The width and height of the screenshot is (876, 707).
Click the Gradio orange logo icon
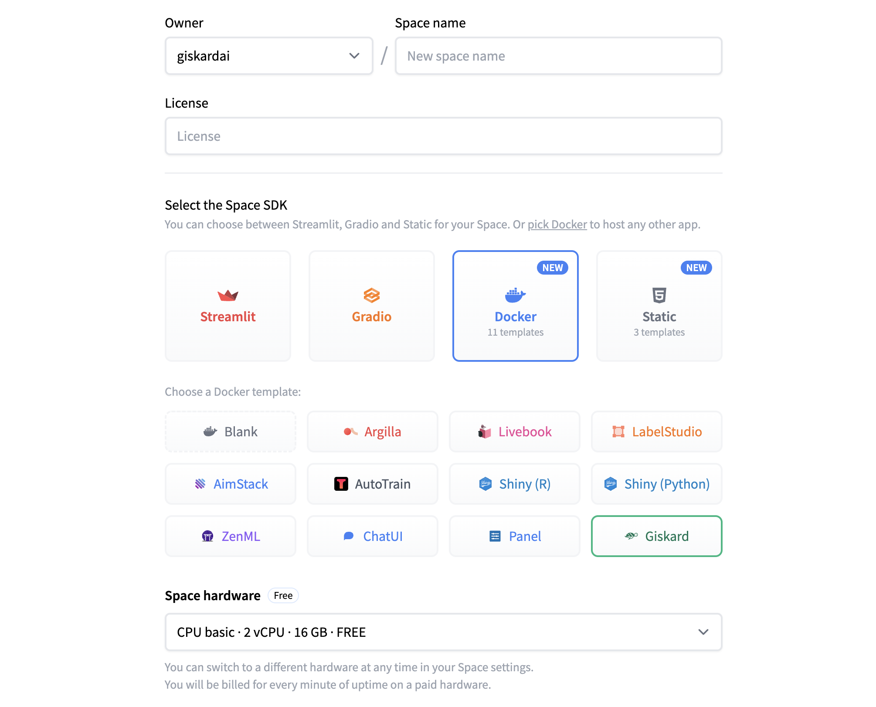pos(372,296)
